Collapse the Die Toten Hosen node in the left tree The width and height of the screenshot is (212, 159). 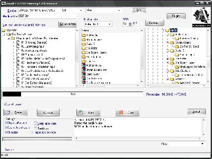coord(4,34)
